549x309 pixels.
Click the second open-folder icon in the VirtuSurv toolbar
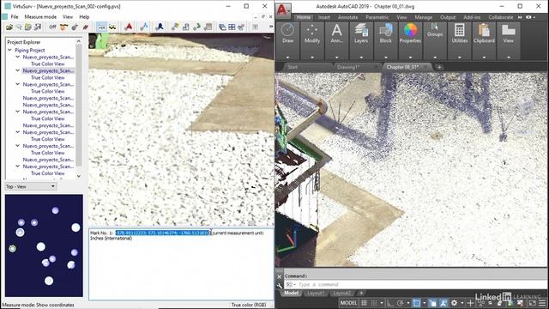[28, 27]
